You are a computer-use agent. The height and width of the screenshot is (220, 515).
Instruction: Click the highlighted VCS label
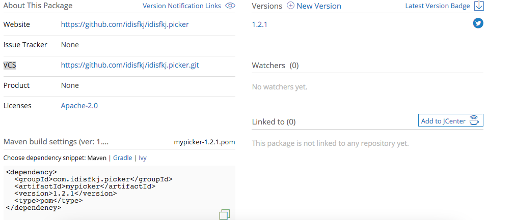(x=10, y=65)
